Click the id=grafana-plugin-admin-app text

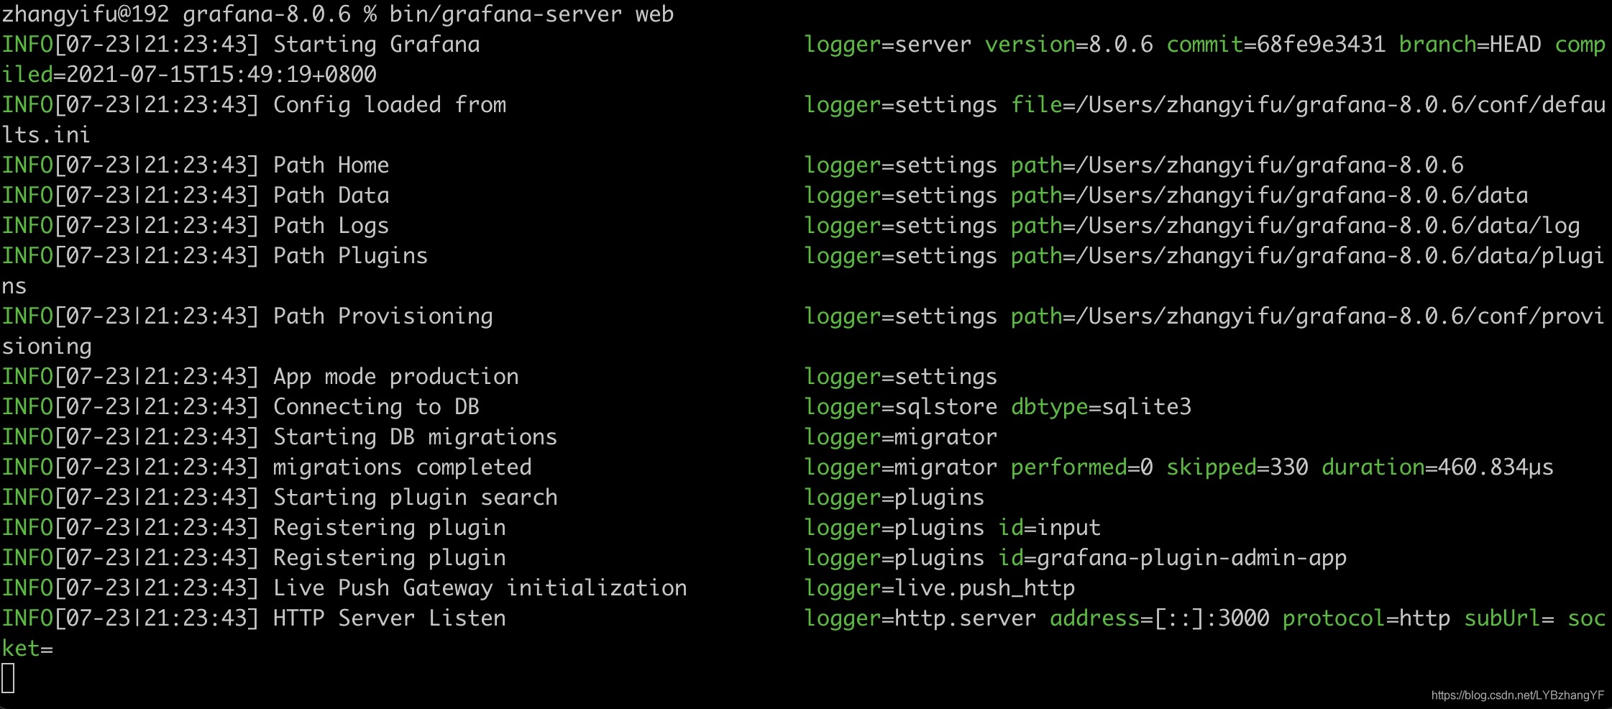click(1172, 558)
